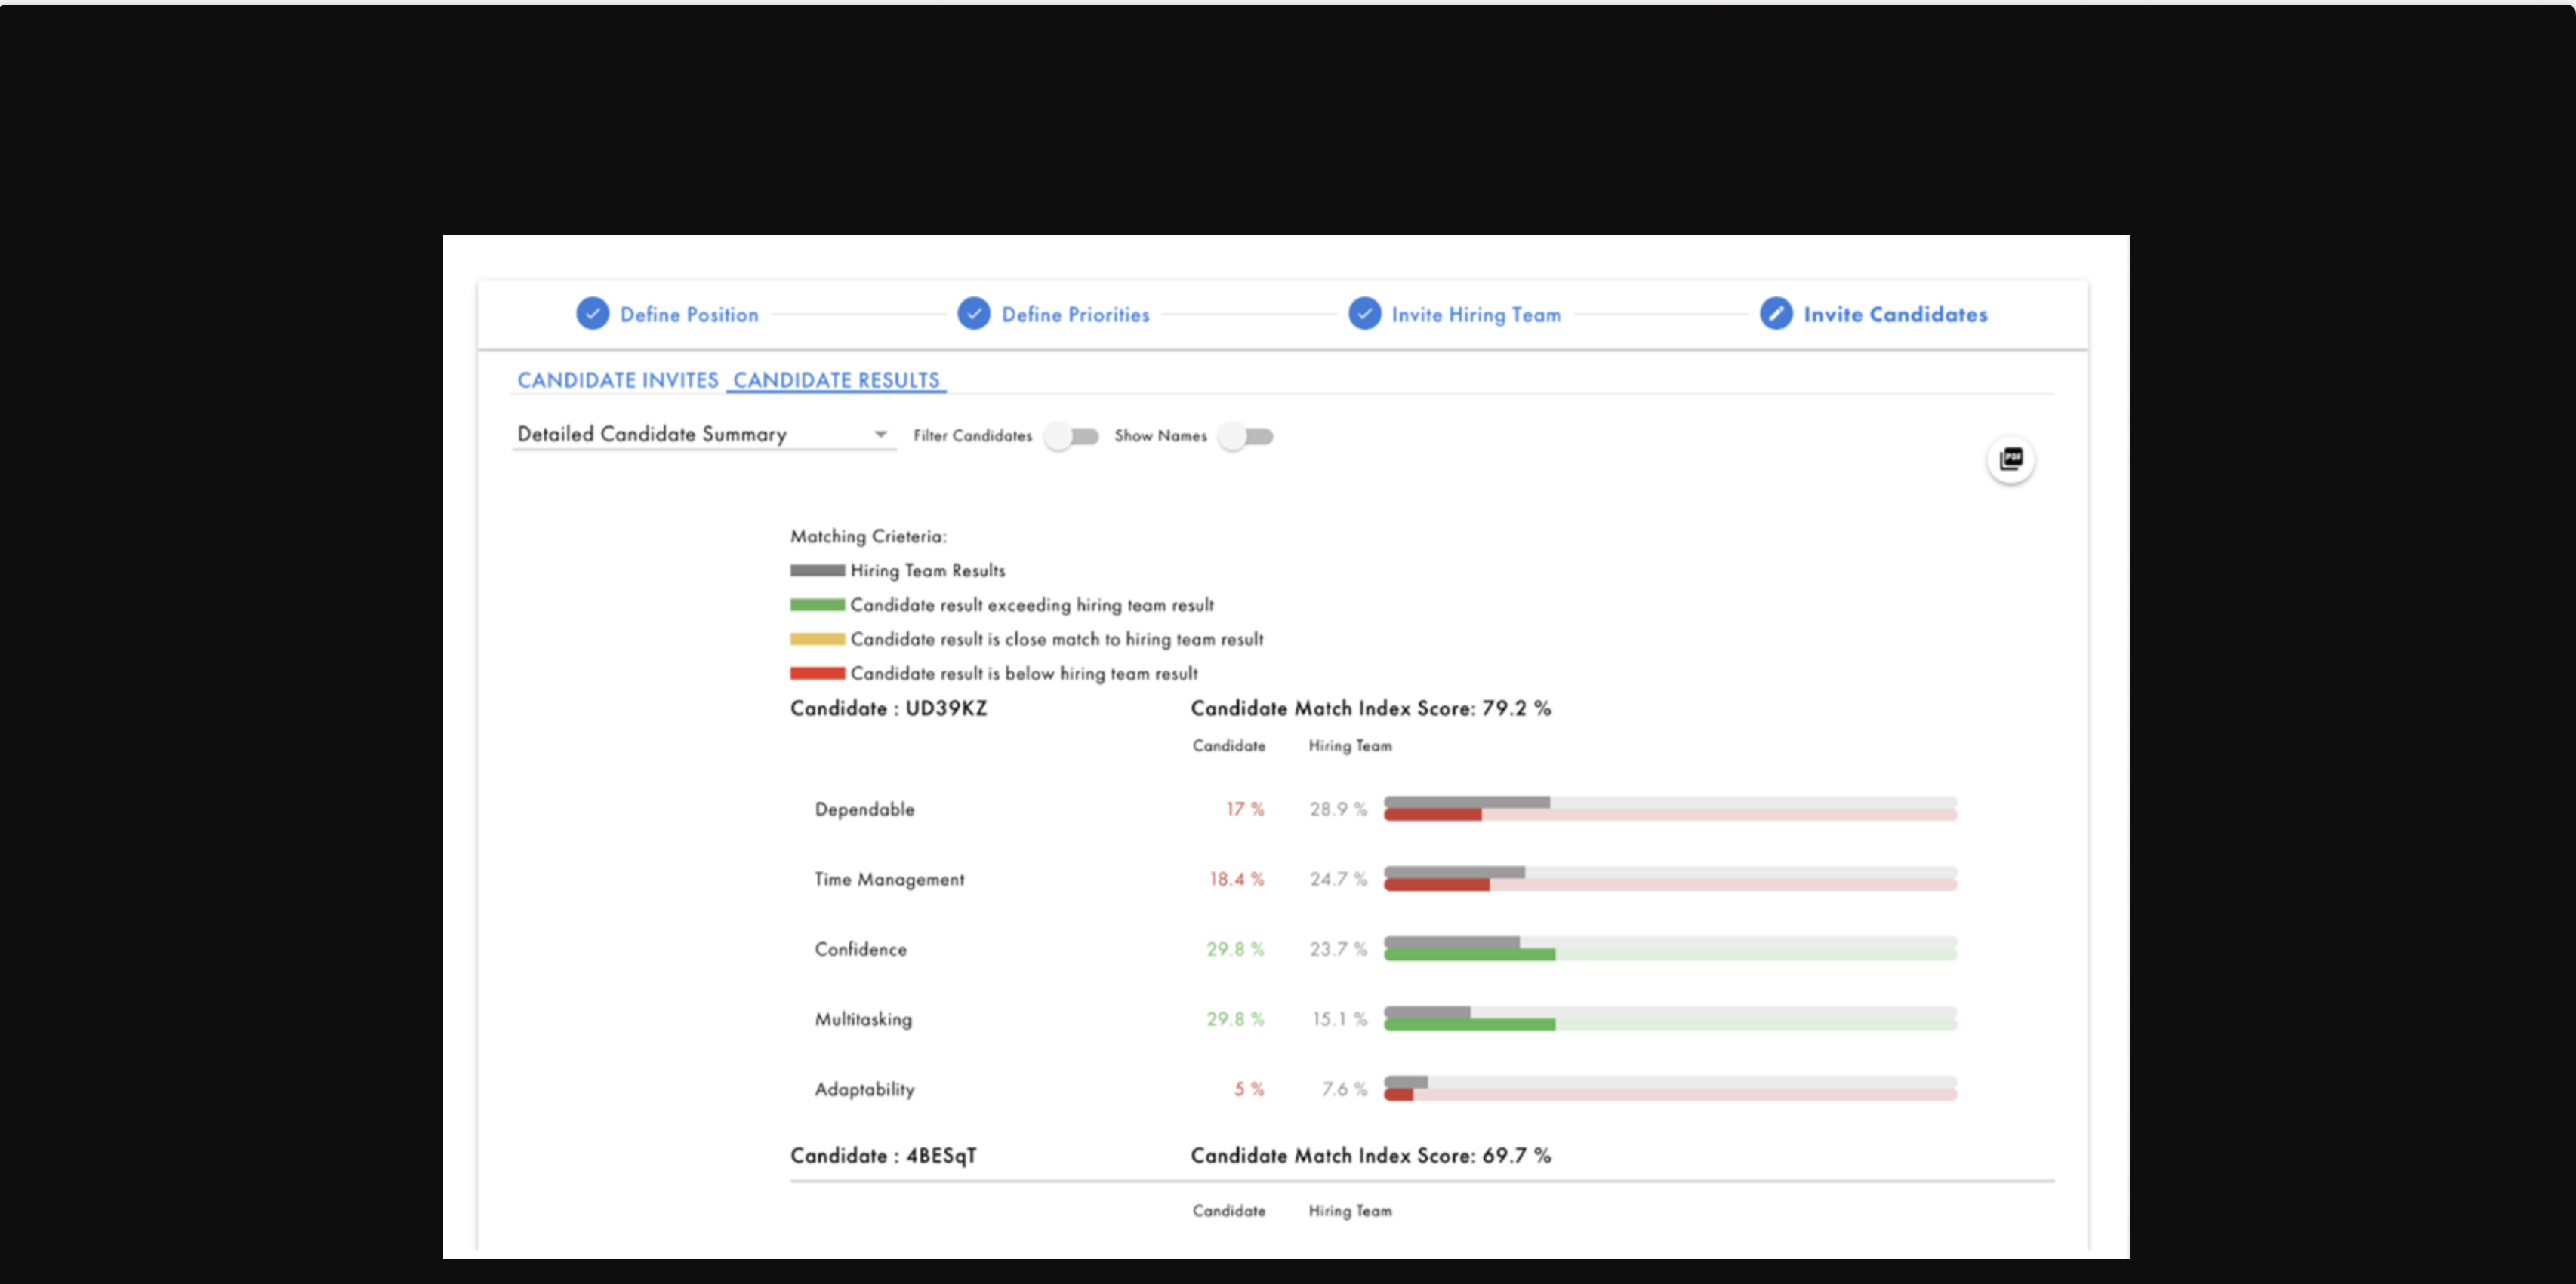Click the 28.9 % hiring team value
Viewport: 2576px width, 1284px height.
[x=1338, y=809]
